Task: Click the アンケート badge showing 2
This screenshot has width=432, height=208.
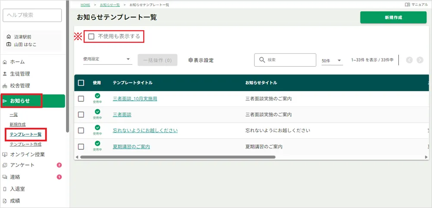Action: point(59,165)
